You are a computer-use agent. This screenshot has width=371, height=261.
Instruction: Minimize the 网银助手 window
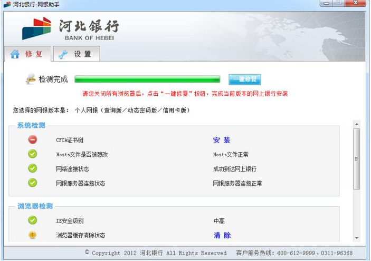pos(327,3)
